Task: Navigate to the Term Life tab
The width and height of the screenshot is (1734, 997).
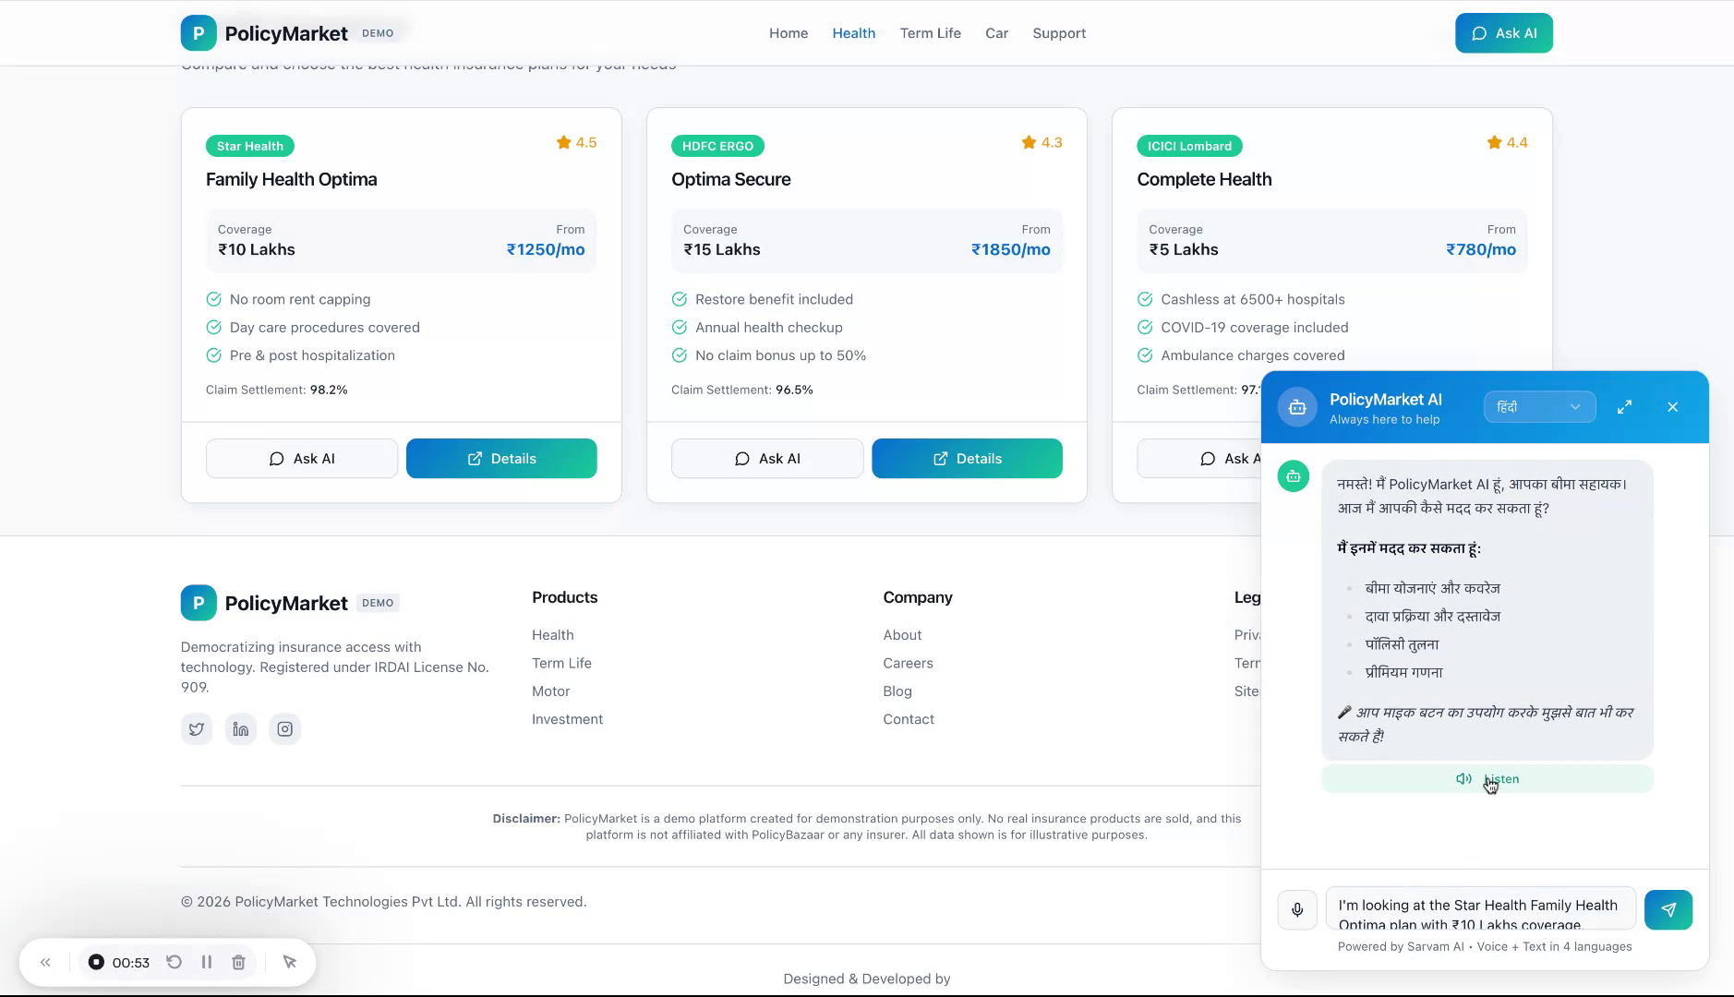Action: click(x=930, y=32)
